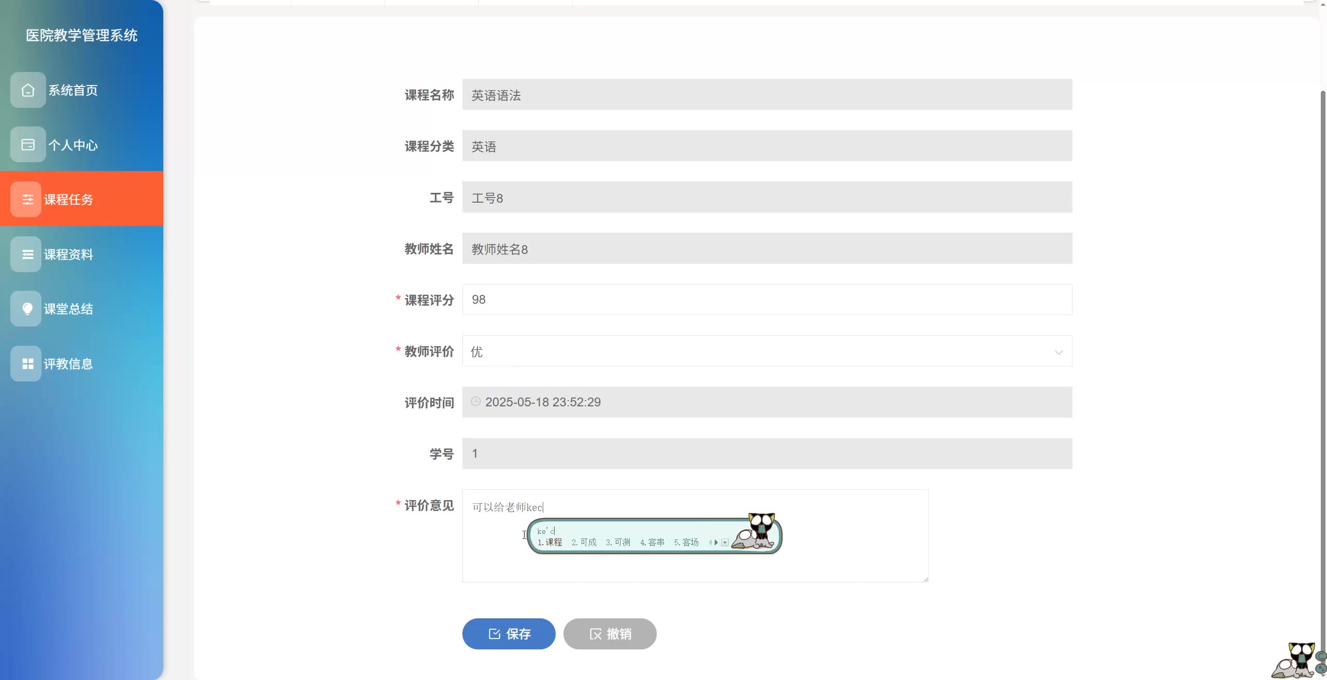
Task: Click the 系统首页 home icon
Action: tap(28, 90)
